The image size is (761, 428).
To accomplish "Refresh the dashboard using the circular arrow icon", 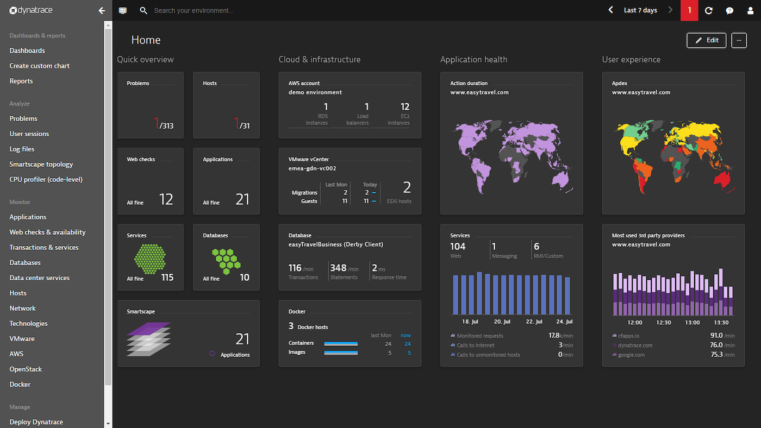I will coord(708,10).
